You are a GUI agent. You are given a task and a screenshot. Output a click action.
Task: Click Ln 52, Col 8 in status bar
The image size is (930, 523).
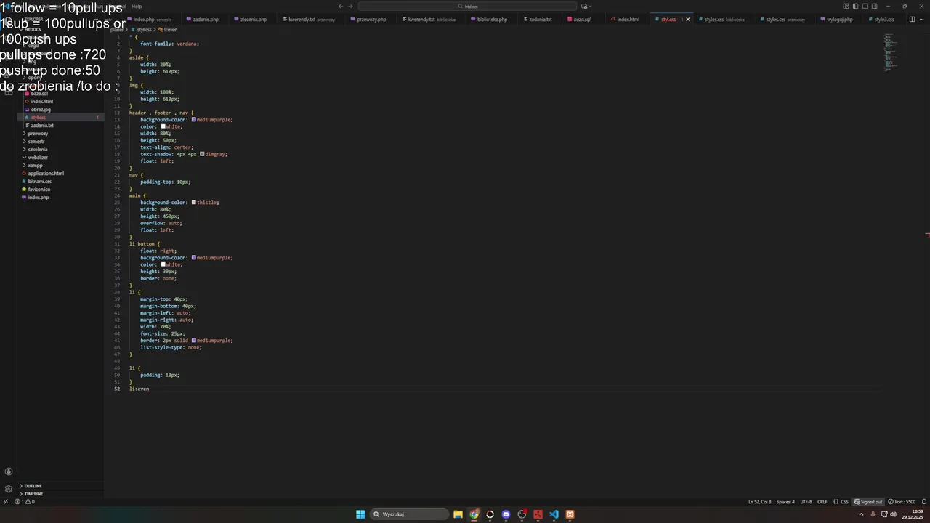coord(759,502)
